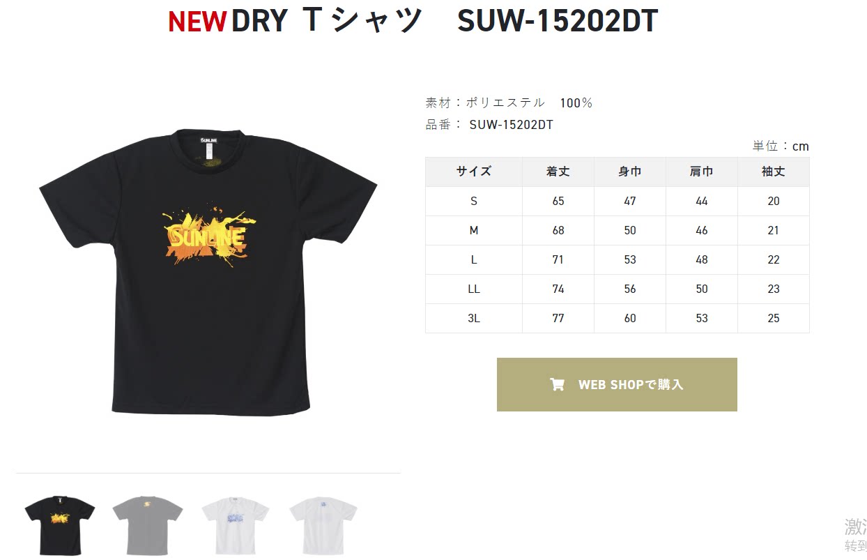Click the 袖丈 column header

[774, 172]
